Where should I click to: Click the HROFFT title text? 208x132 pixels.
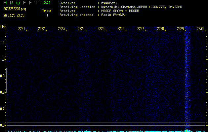tap(20, 3)
